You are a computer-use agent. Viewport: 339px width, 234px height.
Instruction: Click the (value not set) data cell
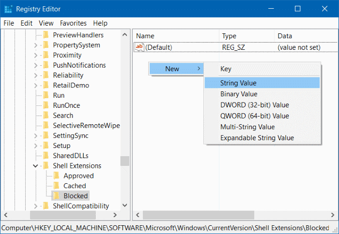pos(299,47)
